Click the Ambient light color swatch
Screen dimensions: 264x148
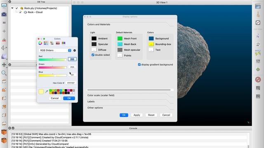[x=94, y=39]
